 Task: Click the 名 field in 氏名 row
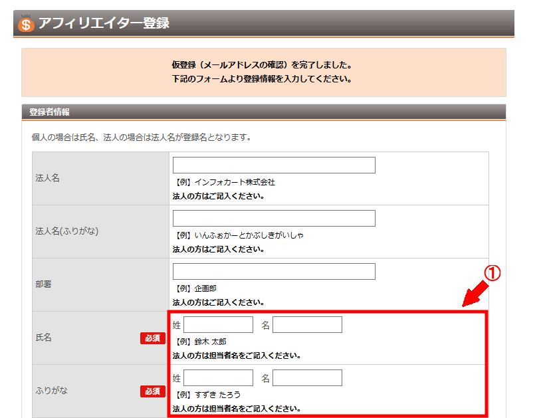[307, 325]
